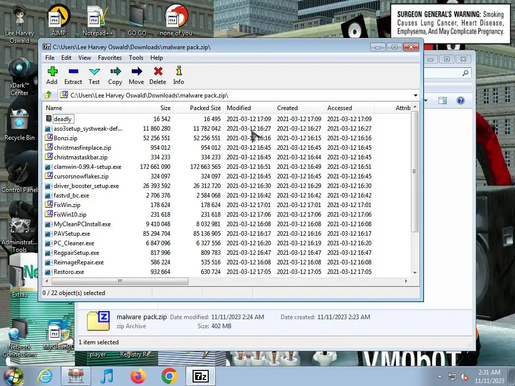This screenshot has width=515, height=386.
Task: Open the Info toolbar button
Action: pyautogui.click(x=179, y=75)
